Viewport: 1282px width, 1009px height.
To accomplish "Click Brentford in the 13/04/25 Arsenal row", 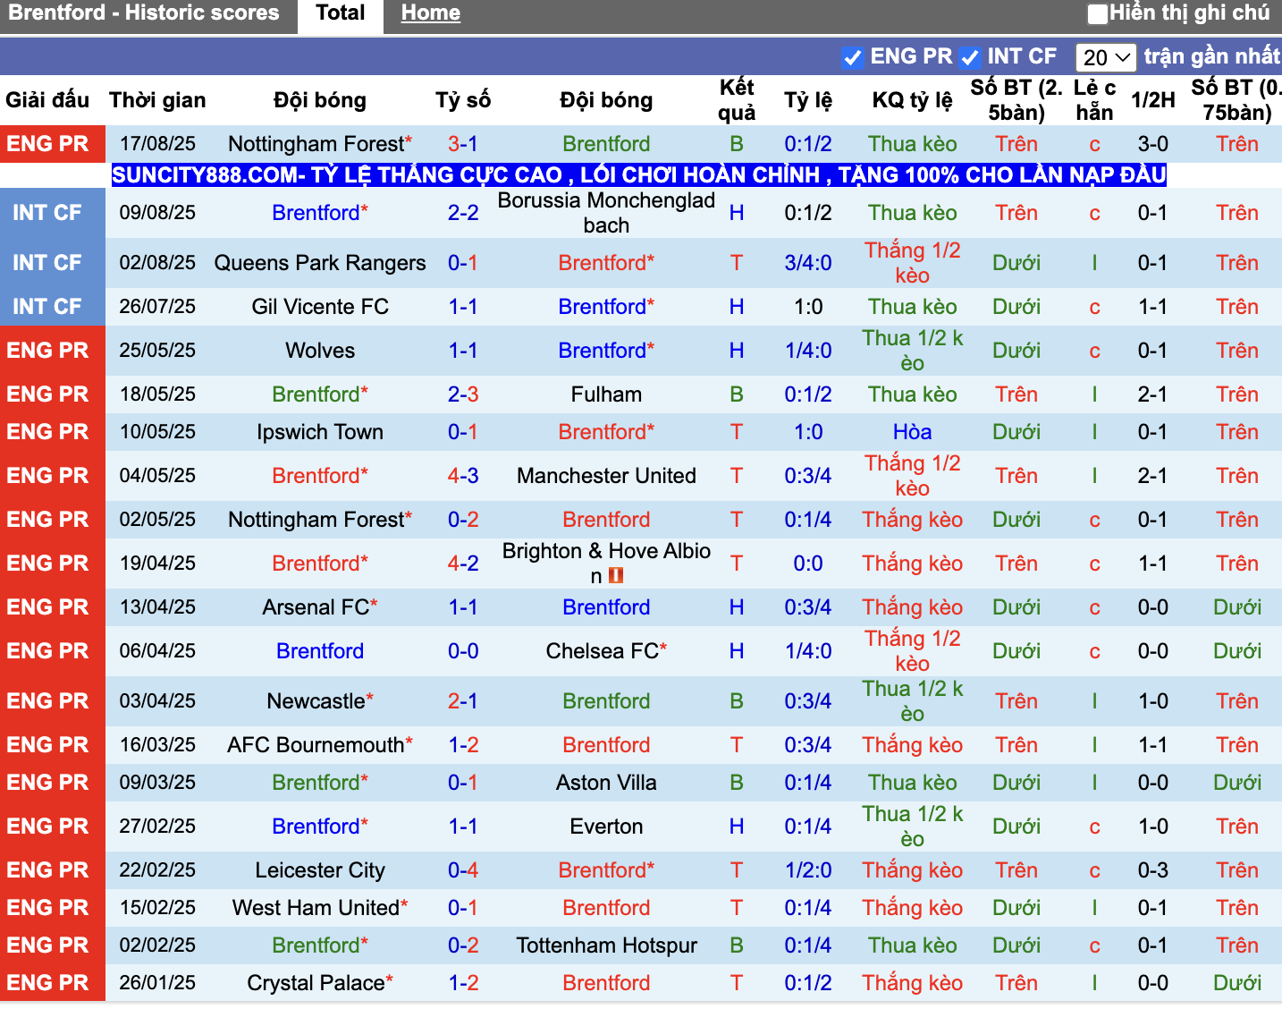I will click(x=606, y=607).
